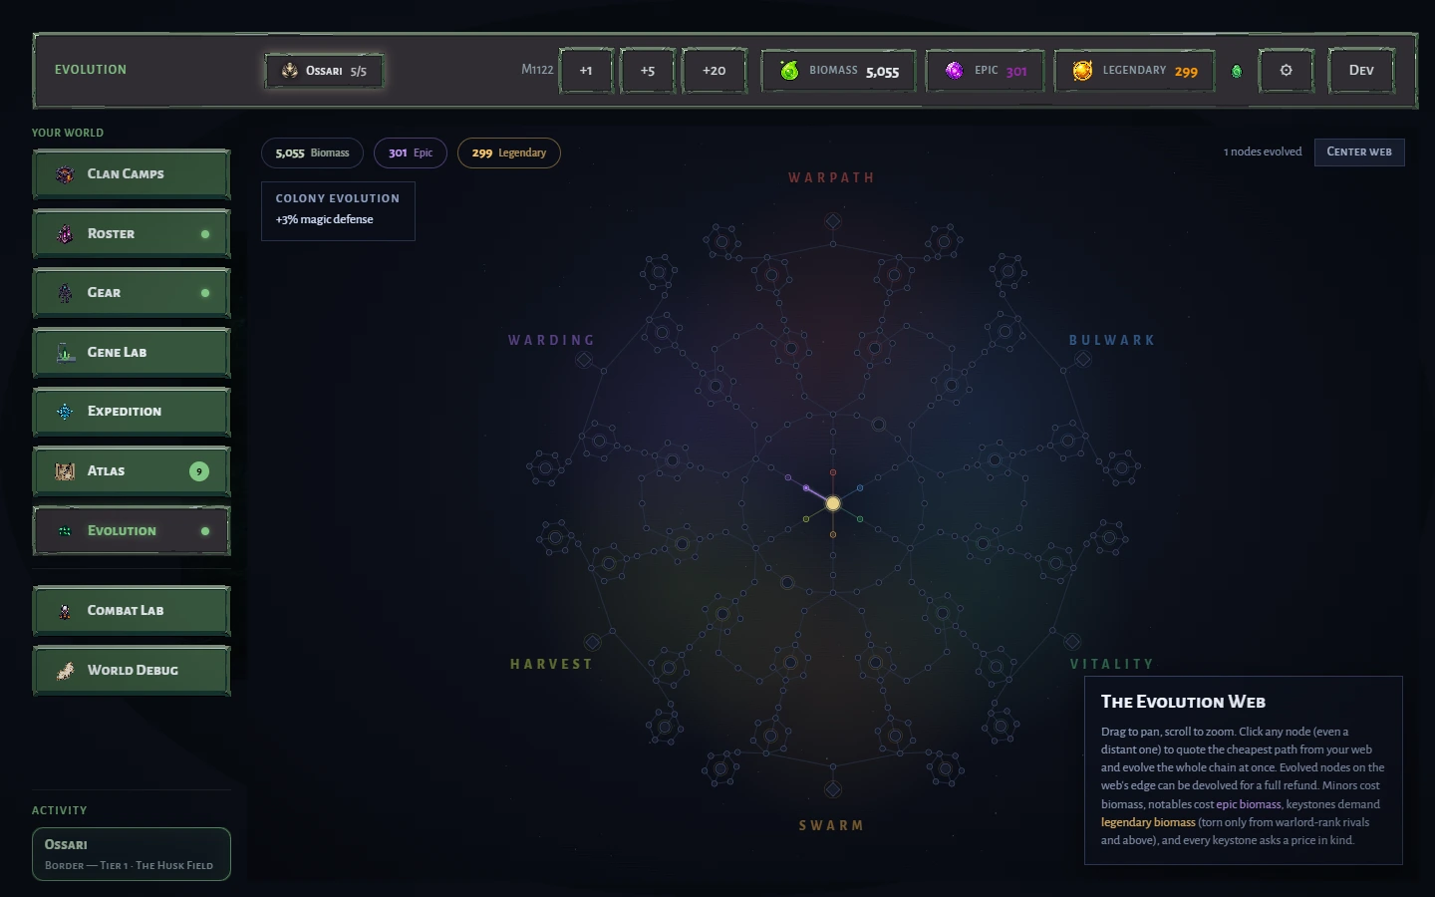Click 'The Evolution Web' help heading

1183,702
